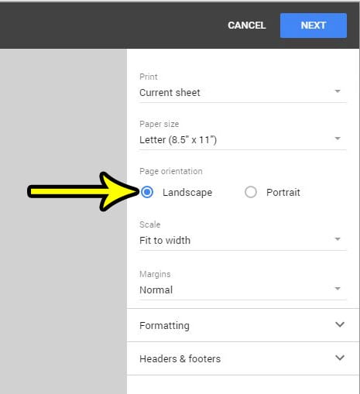Image resolution: width=360 pixels, height=394 pixels.
Task: Click the Page orientation heading label
Action: tap(171, 171)
